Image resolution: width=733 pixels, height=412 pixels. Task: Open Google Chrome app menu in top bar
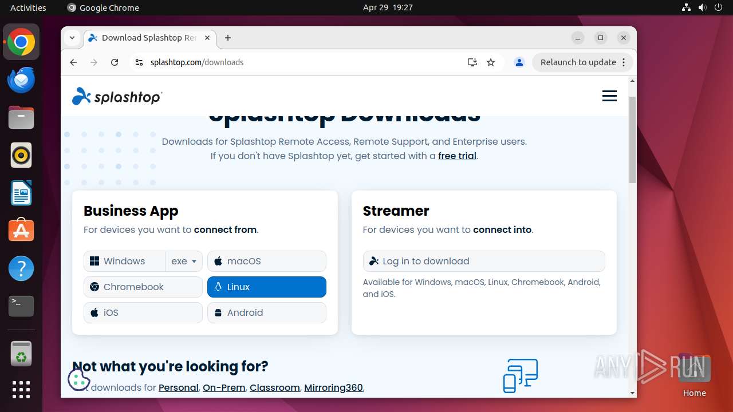click(103, 7)
